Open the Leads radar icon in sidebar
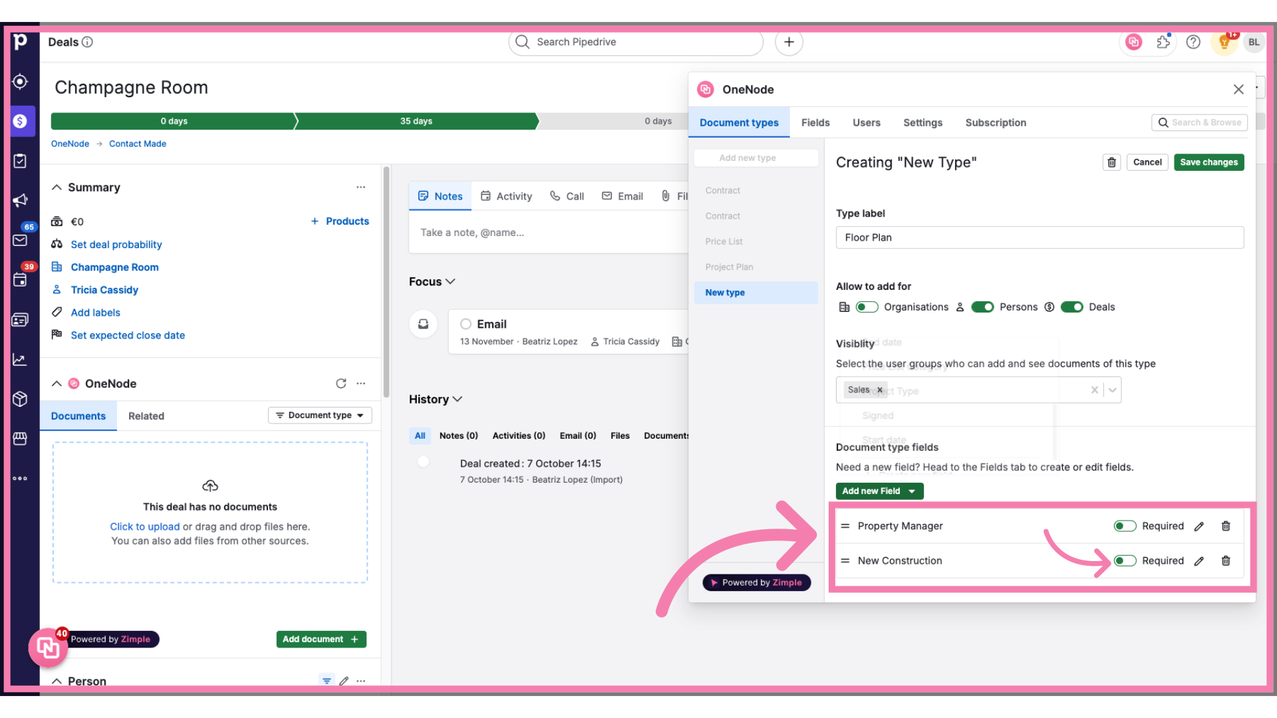Image resolution: width=1277 pixels, height=718 pixels. tap(20, 82)
